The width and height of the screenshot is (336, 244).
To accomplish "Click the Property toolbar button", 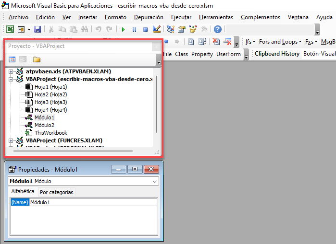I will point(202,54).
